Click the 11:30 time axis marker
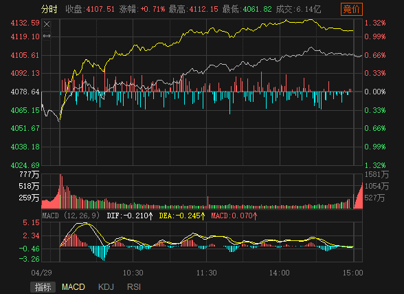 [206, 273]
